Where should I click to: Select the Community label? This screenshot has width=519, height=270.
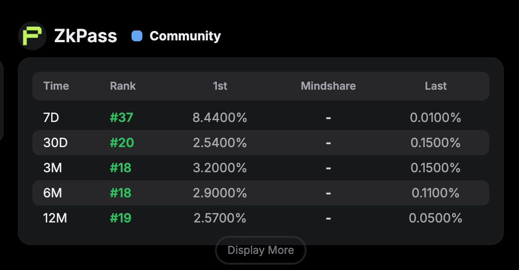[x=185, y=36]
